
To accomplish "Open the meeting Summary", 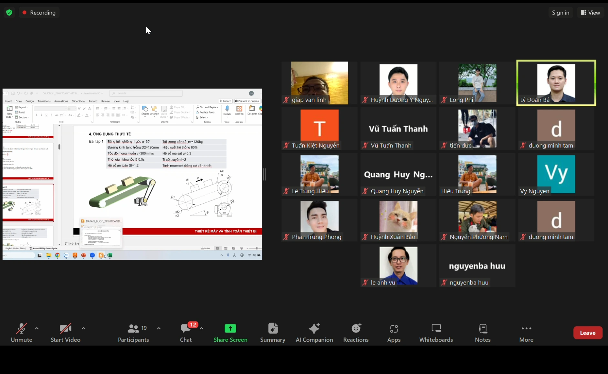I will [x=273, y=333].
